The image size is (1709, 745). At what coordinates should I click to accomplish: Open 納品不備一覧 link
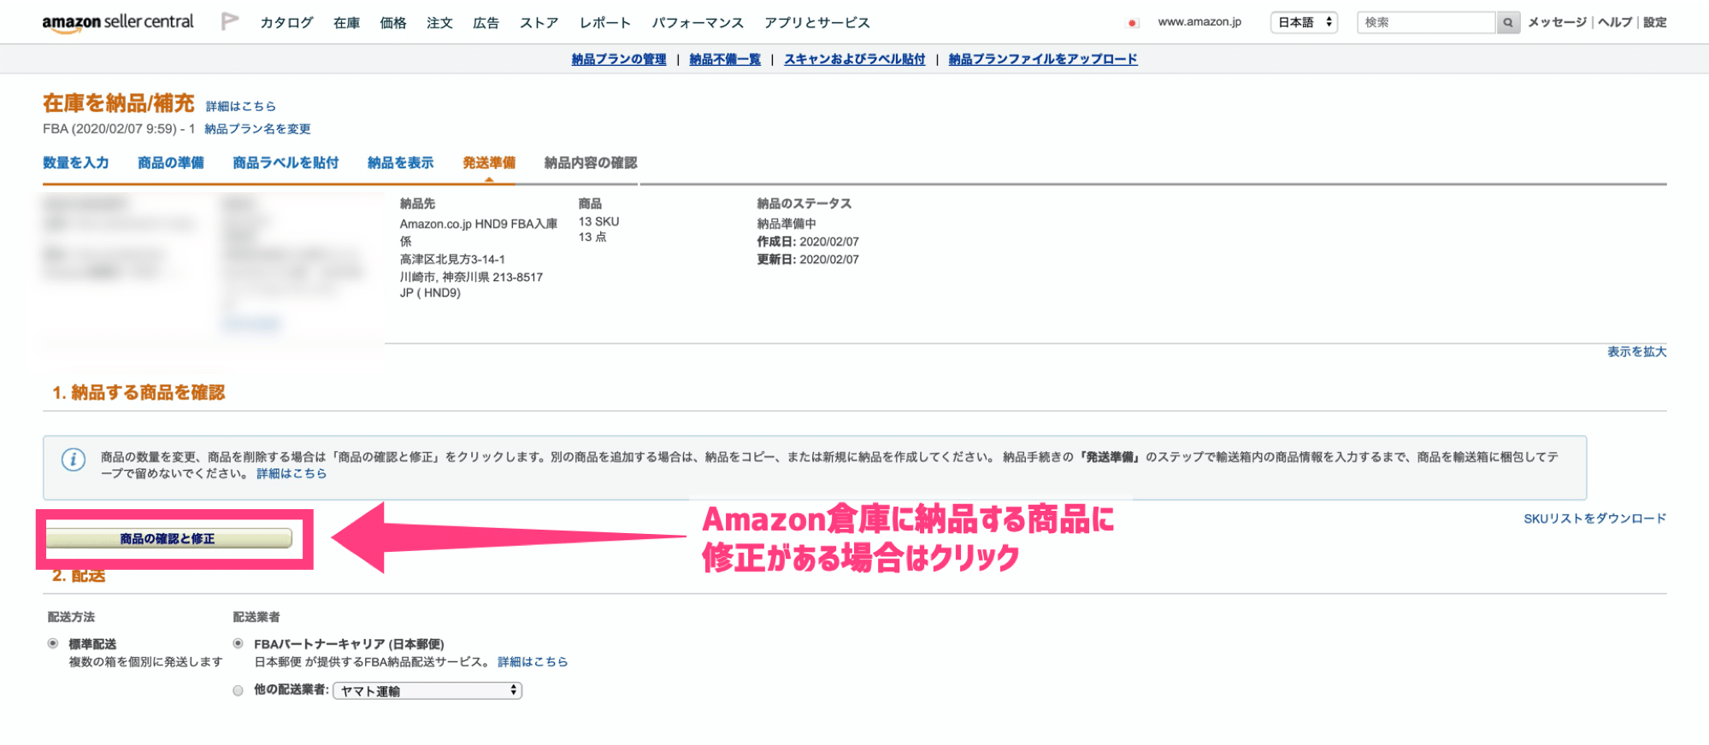725,59
